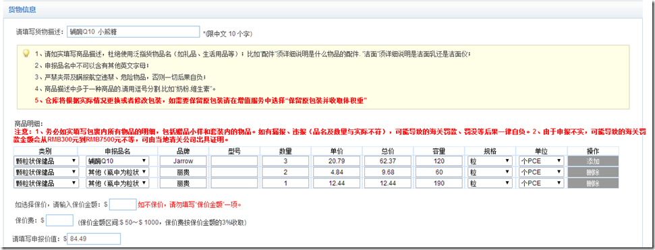This screenshot has height=250, width=655.
Task: Click the 保价费 insurance fee field
Action: (x=60, y=220)
